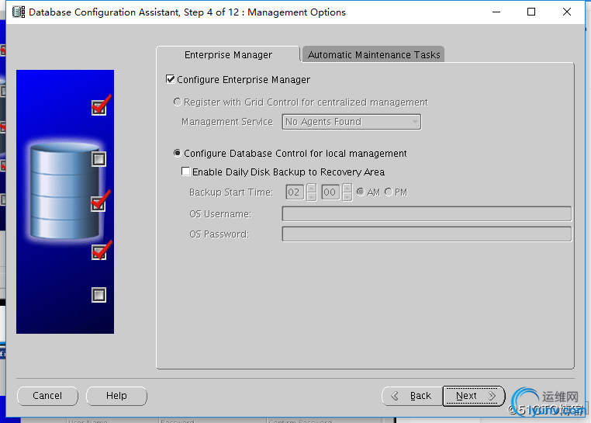The height and width of the screenshot is (423, 591).
Task: Click the third red-checked step box in sidebar image
Action: (98, 204)
